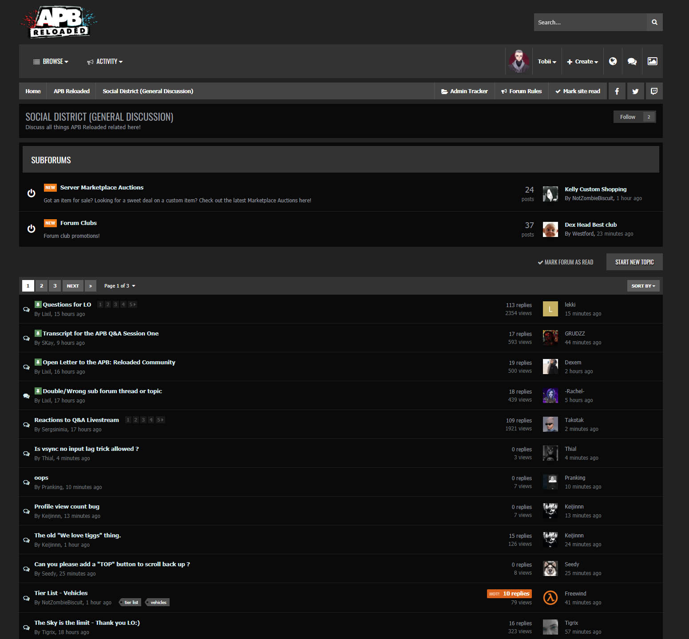The height and width of the screenshot is (639, 689).
Task: Click lekki's avatar letter L
Action: (550, 309)
